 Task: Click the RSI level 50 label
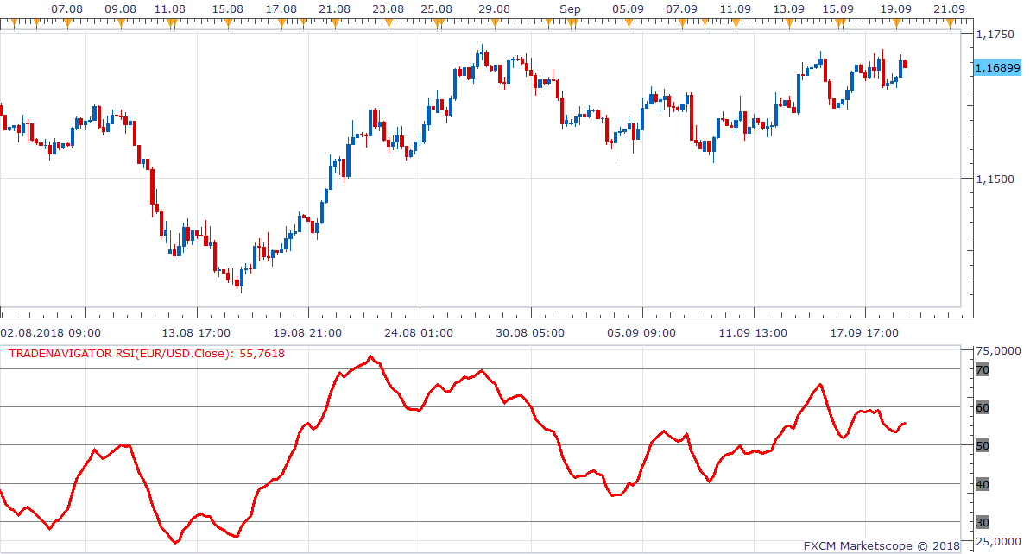[982, 445]
